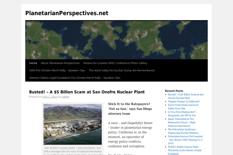Open the PlanetarianPerspectives.net site title

point(67,13)
